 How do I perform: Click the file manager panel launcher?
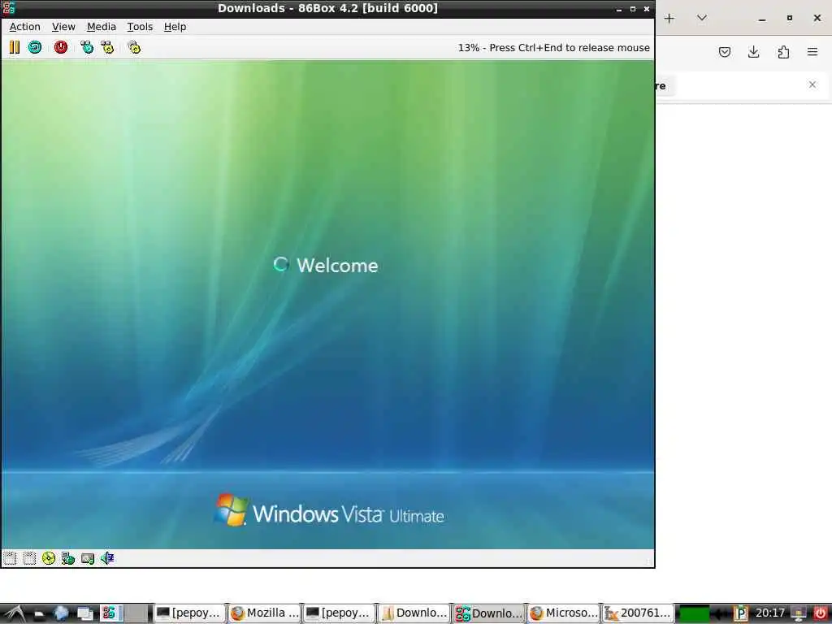point(39,614)
